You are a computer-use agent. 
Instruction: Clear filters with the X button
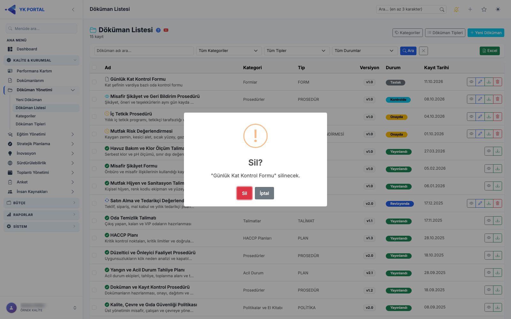pyautogui.click(x=423, y=51)
